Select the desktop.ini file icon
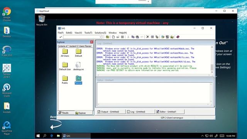The width and height of the screenshot is (247, 139). click(78, 66)
